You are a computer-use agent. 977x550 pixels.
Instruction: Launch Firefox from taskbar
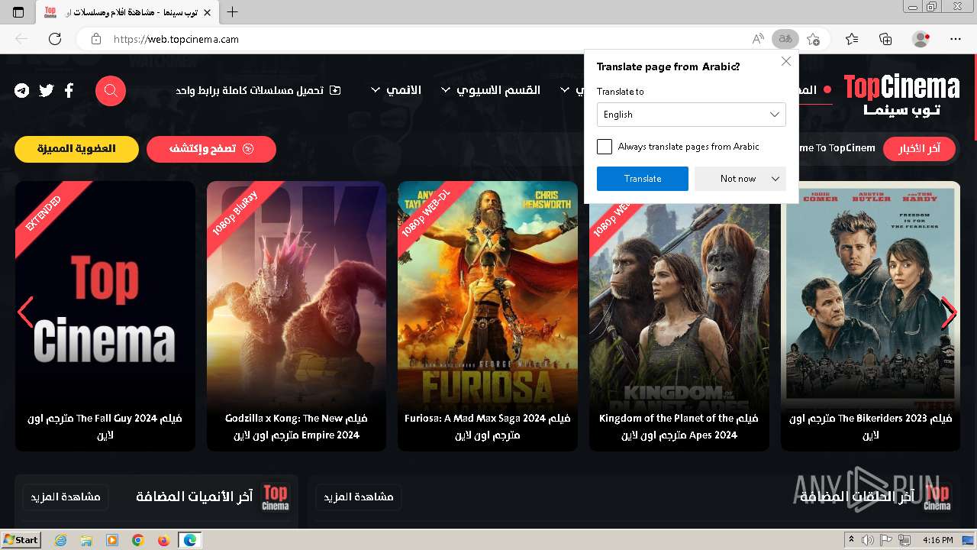163,540
